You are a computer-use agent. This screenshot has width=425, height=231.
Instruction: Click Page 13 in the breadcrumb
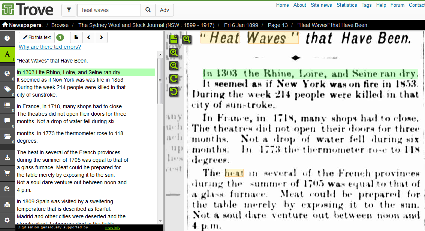[278, 25]
